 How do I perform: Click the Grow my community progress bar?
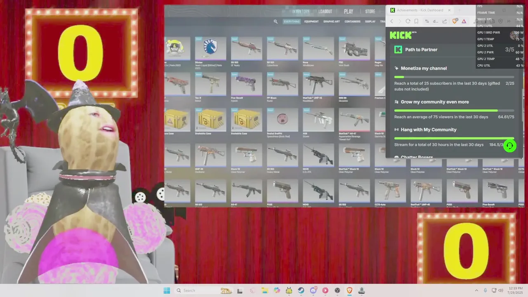[x=454, y=111]
